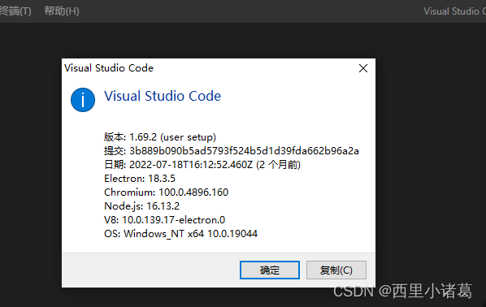Screen dimensions: 486x307
Task: Click the Chromium 100.0.4896.160 line
Action: [x=166, y=192]
